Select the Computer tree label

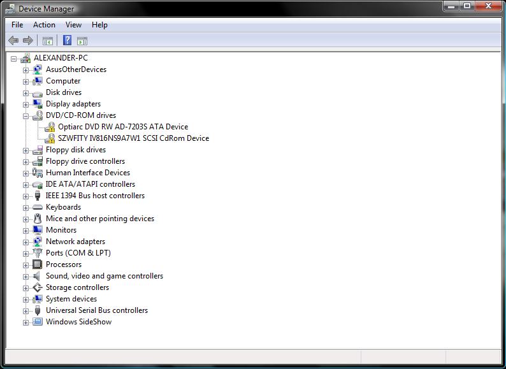[x=63, y=81]
